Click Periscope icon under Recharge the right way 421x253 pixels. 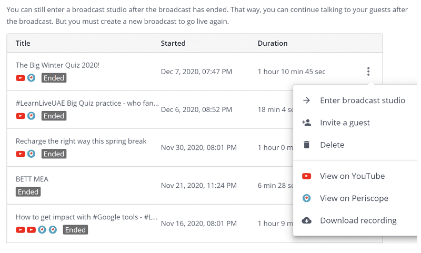click(x=32, y=154)
